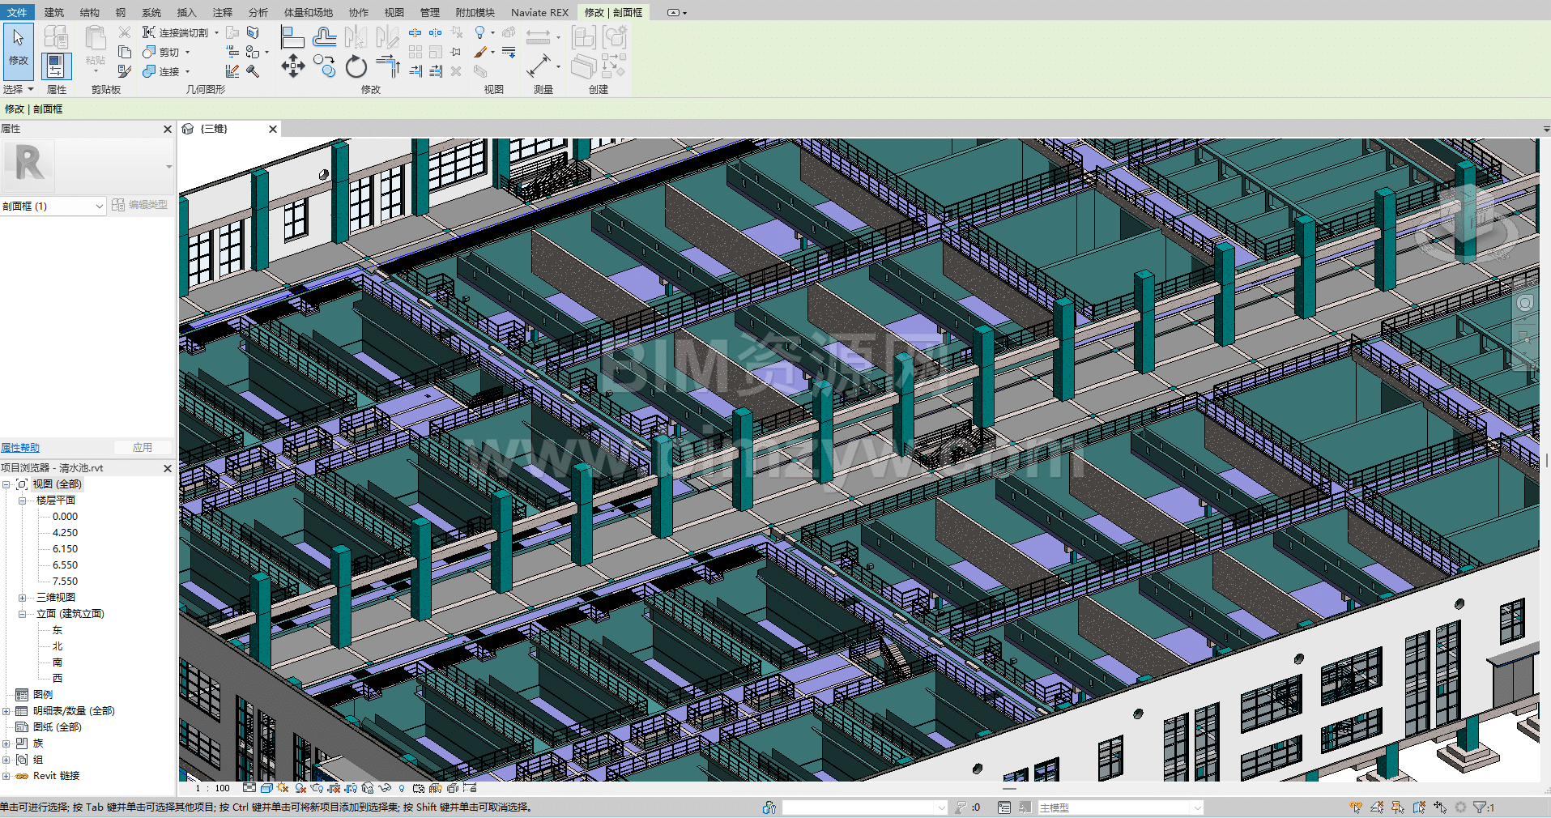Click the Trim/Extend Multiple Elements icon

click(x=435, y=72)
